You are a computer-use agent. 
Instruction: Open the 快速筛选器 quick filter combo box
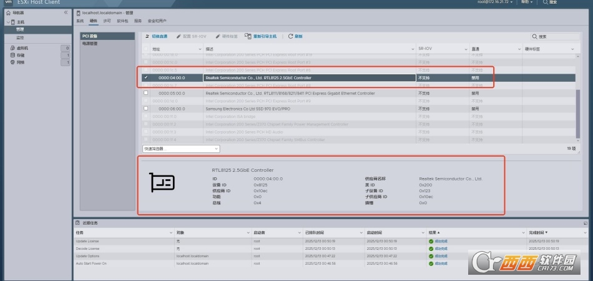[181, 149]
